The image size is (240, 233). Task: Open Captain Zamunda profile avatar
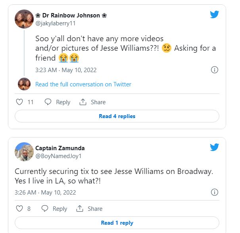(24, 152)
